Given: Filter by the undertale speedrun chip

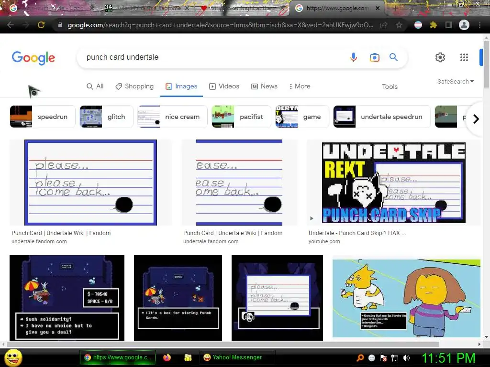Looking at the screenshot, I should pos(381,117).
